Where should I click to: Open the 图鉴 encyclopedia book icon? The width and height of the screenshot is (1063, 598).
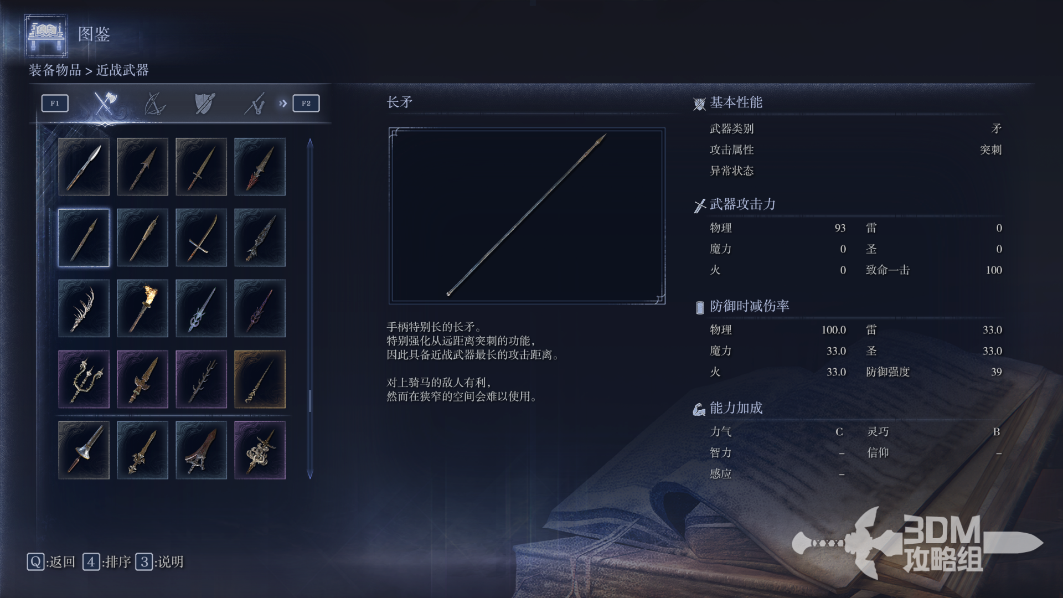(x=46, y=36)
